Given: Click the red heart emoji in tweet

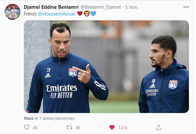Looking at the screenshot, I should click(x=80, y=14).
